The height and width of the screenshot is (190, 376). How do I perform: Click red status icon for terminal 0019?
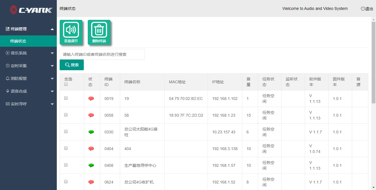pyautogui.click(x=91, y=99)
